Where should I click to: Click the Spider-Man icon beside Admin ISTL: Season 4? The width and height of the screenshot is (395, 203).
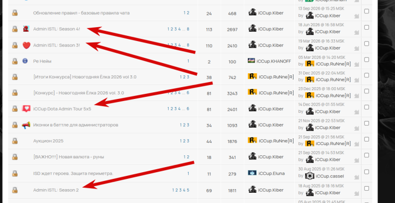26,29
